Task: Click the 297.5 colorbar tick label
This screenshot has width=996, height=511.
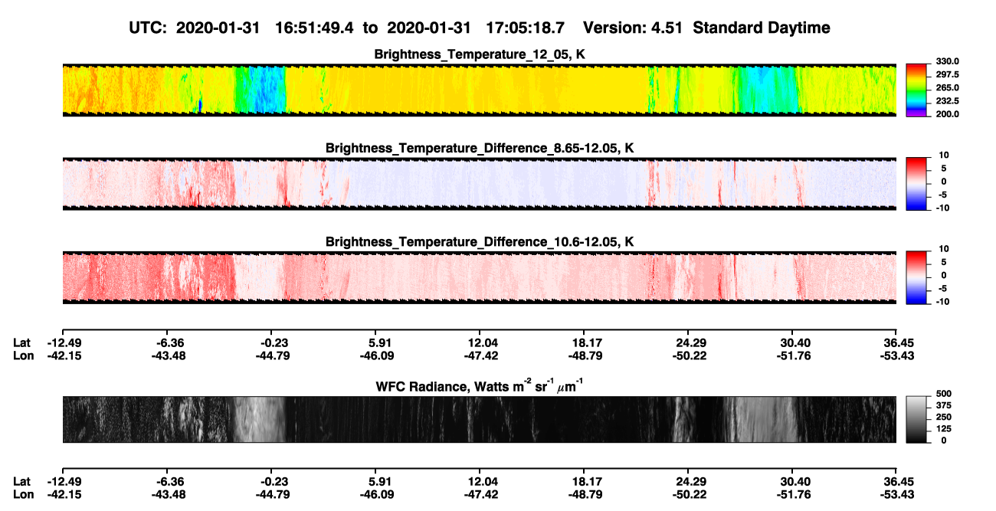Action: click(x=948, y=74)
